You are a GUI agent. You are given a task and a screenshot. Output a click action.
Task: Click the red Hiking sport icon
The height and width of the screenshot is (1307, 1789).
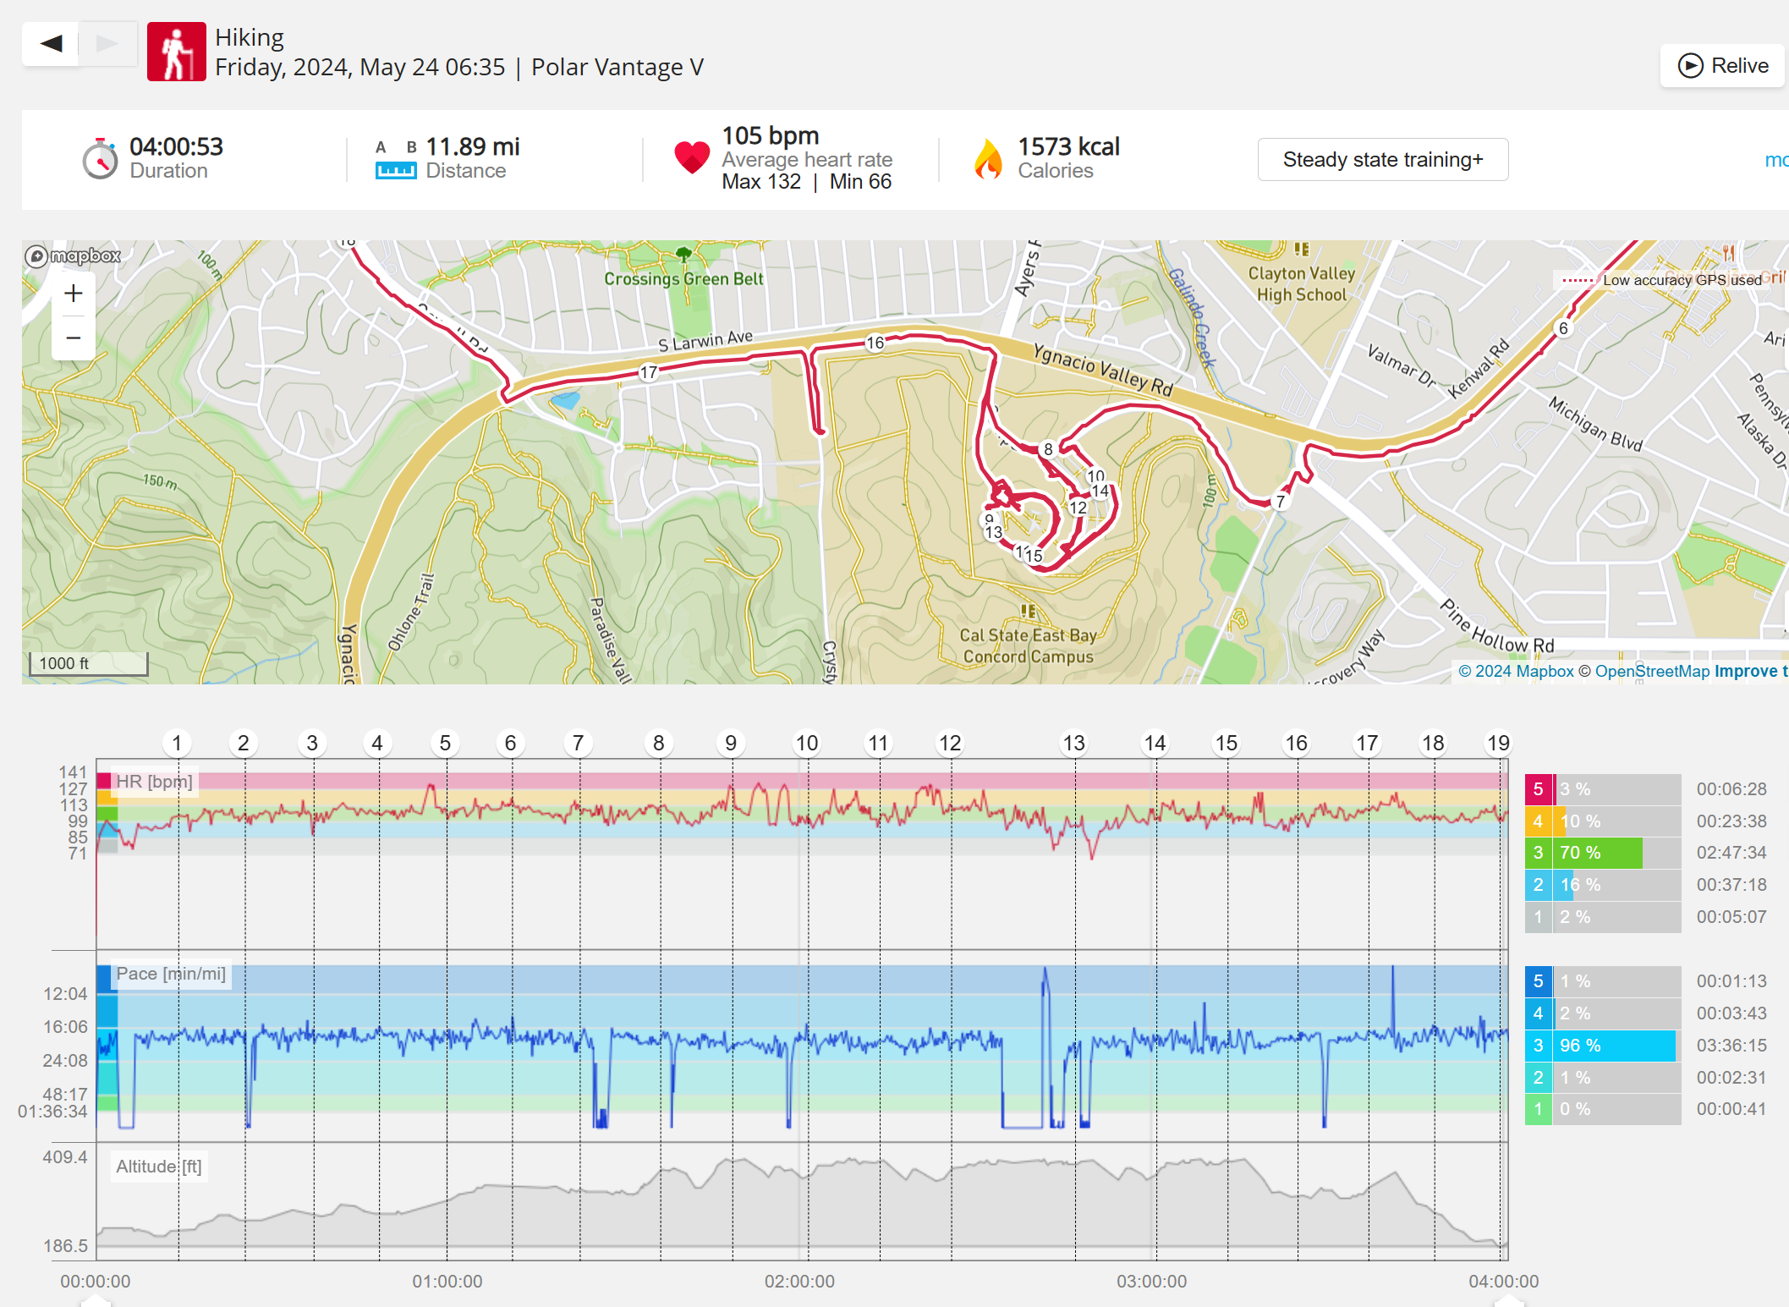176,52
